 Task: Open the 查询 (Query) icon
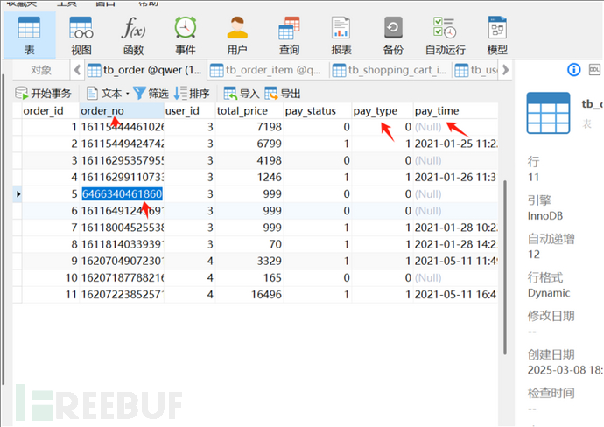pyautogui.click(x=289, y=36)
